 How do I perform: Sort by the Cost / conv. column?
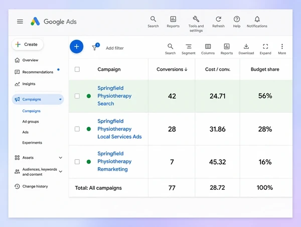point(218,69)
